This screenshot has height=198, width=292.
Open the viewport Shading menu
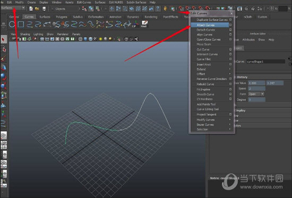[25, 34]
